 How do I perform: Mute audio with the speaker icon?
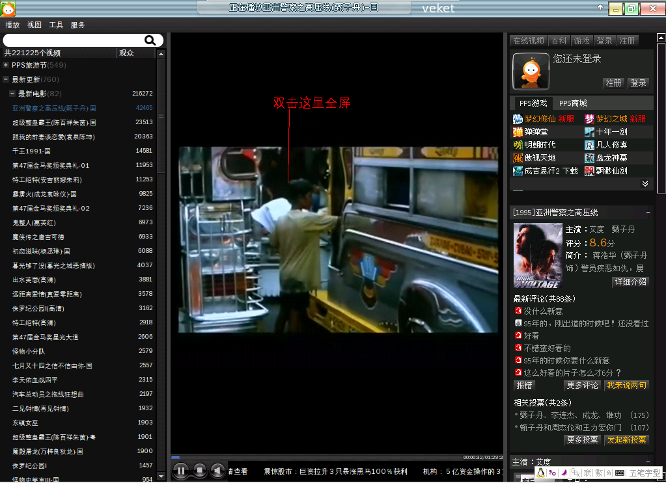[217, 470]
